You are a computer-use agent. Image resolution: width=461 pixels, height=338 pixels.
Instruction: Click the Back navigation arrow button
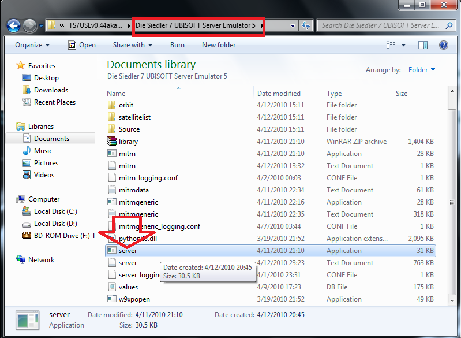tap(13, 26)
